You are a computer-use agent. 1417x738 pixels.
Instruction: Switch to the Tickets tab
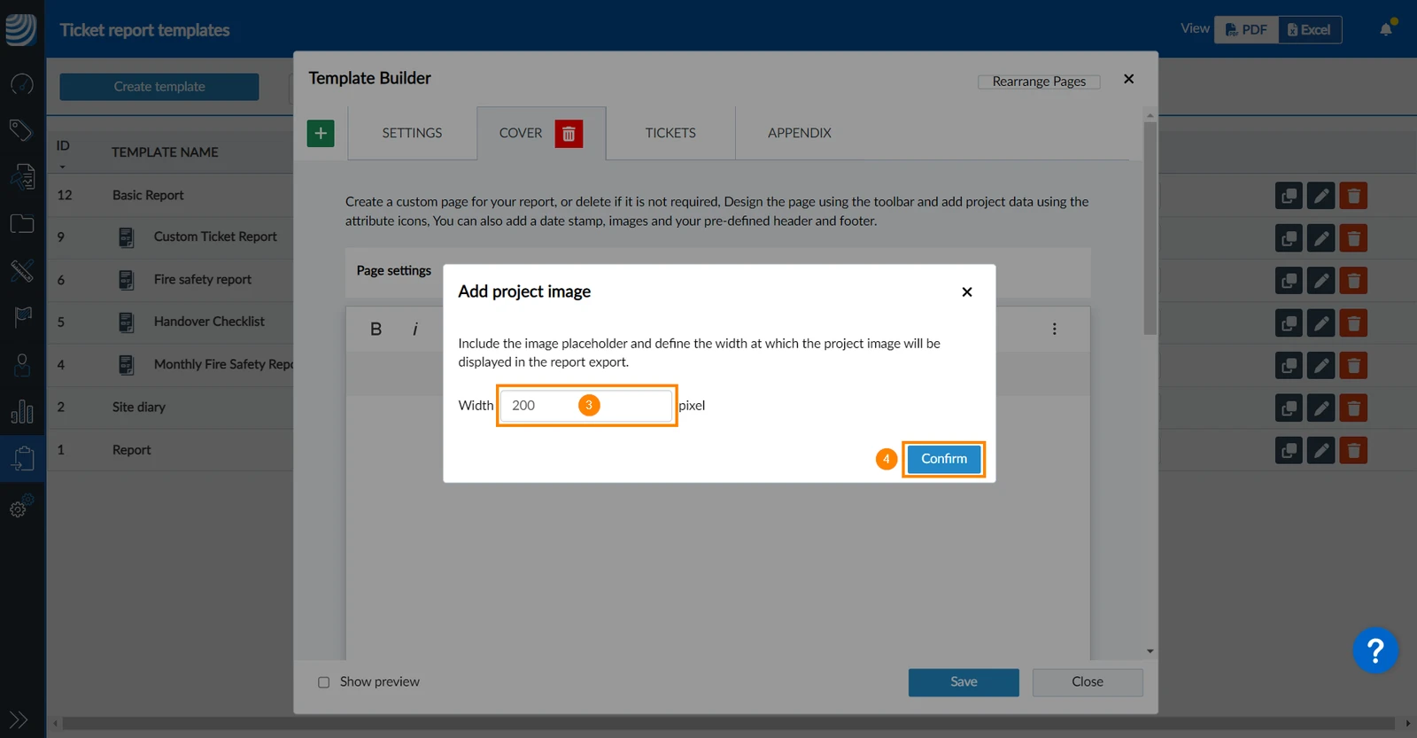(x=670, y=133)
